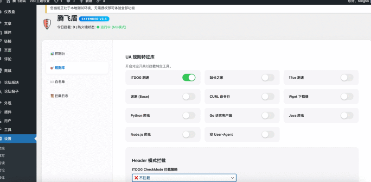Viewport: 371px width, 182px height.
Task: Click the Header 模式拦截 heading
Action: [x=148, y=161]
